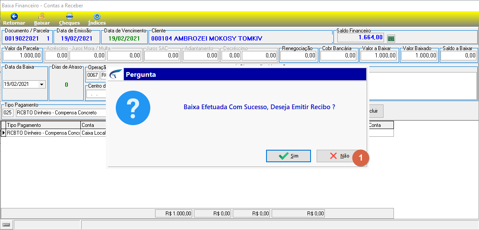
Task: Click the Operação code field 0067
Action: (x=93, y=75)
